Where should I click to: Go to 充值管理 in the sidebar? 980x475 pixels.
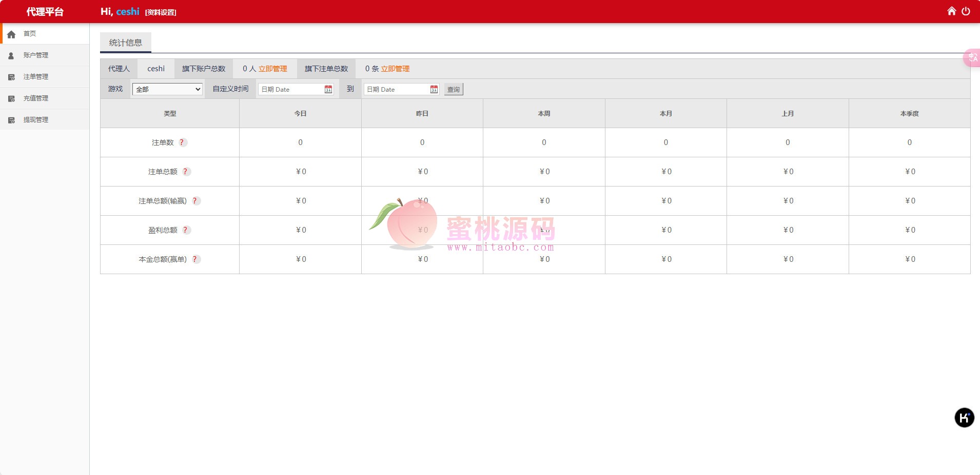click(35, 98)
